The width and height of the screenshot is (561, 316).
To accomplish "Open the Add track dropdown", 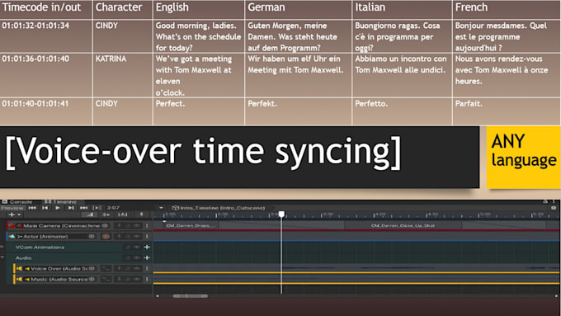I will coord(15,215).
